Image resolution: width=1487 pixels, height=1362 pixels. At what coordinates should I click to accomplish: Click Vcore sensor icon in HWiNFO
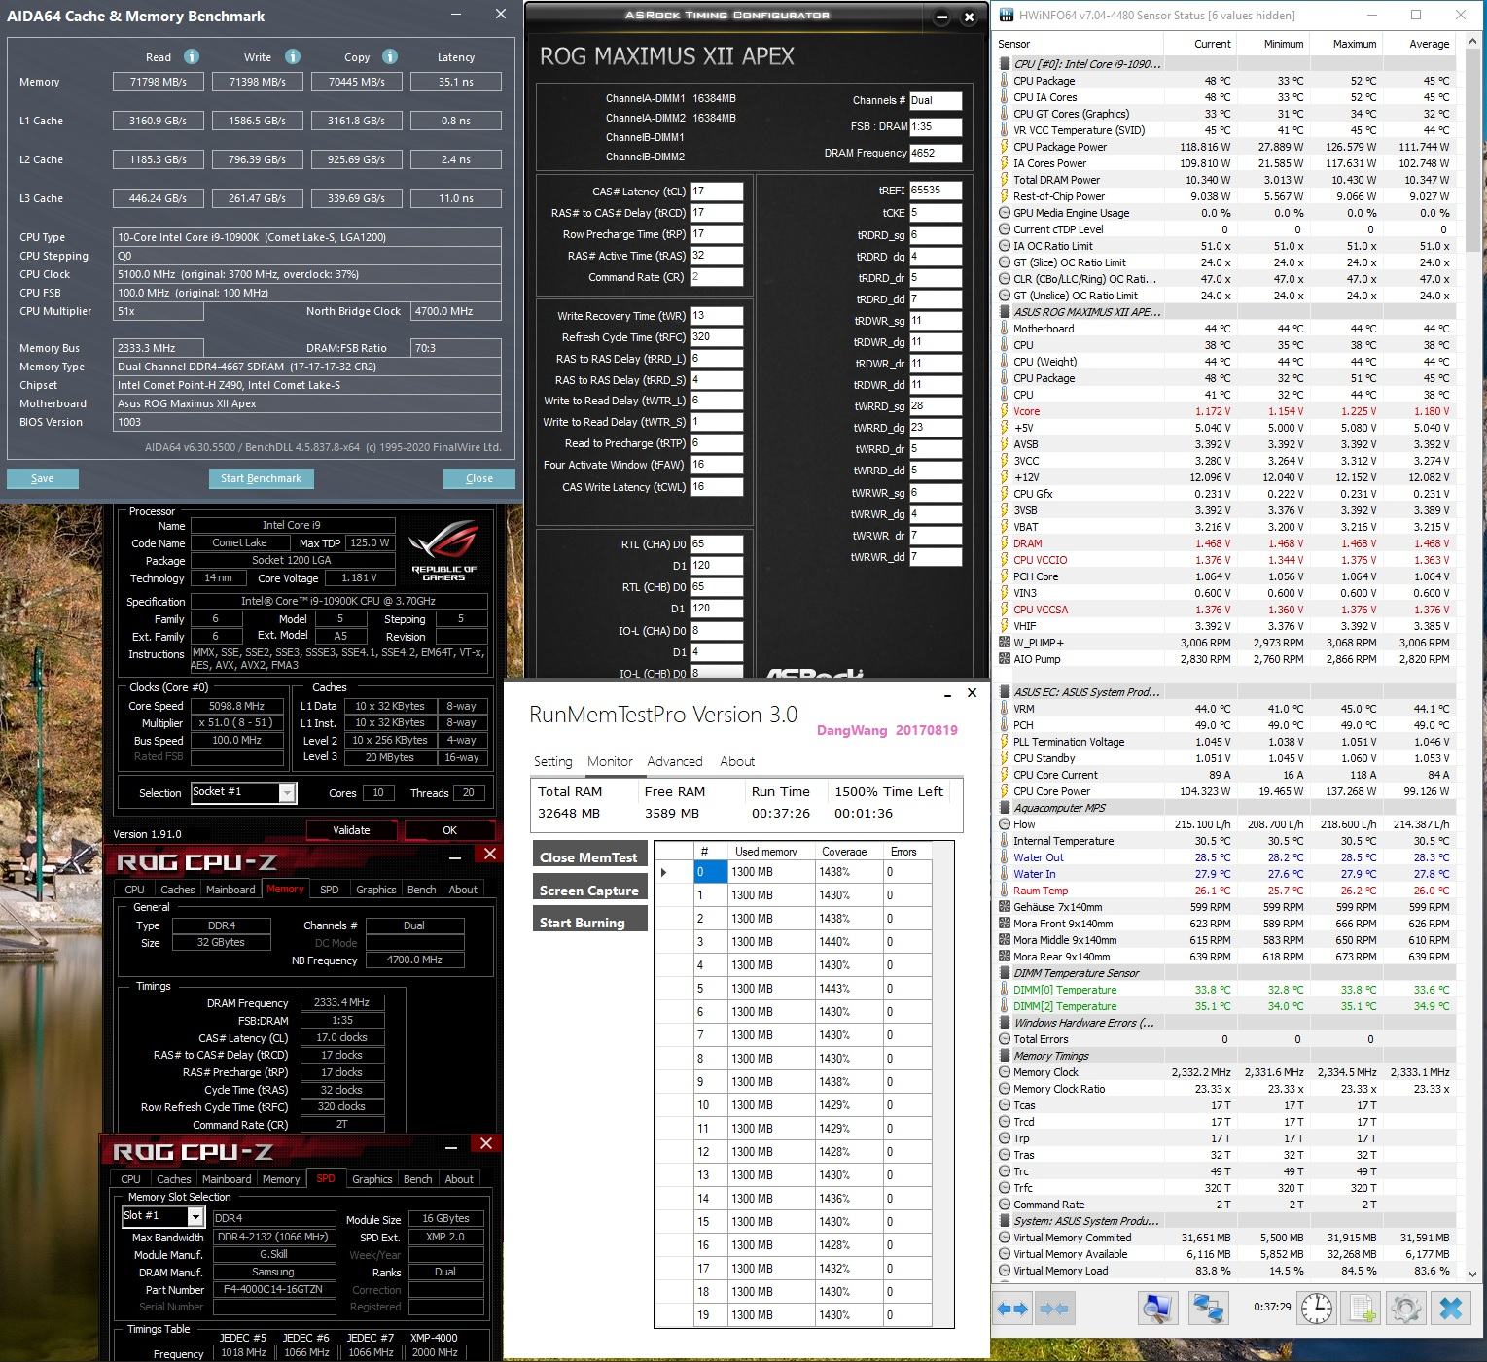[x=1005, y=411]
